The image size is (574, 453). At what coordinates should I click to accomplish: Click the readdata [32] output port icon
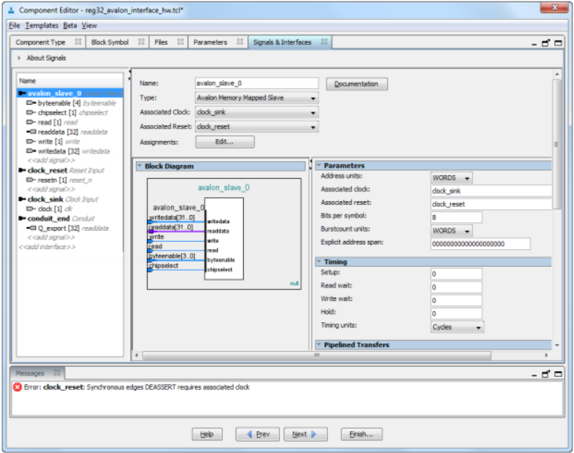click(x=31, y=132)
